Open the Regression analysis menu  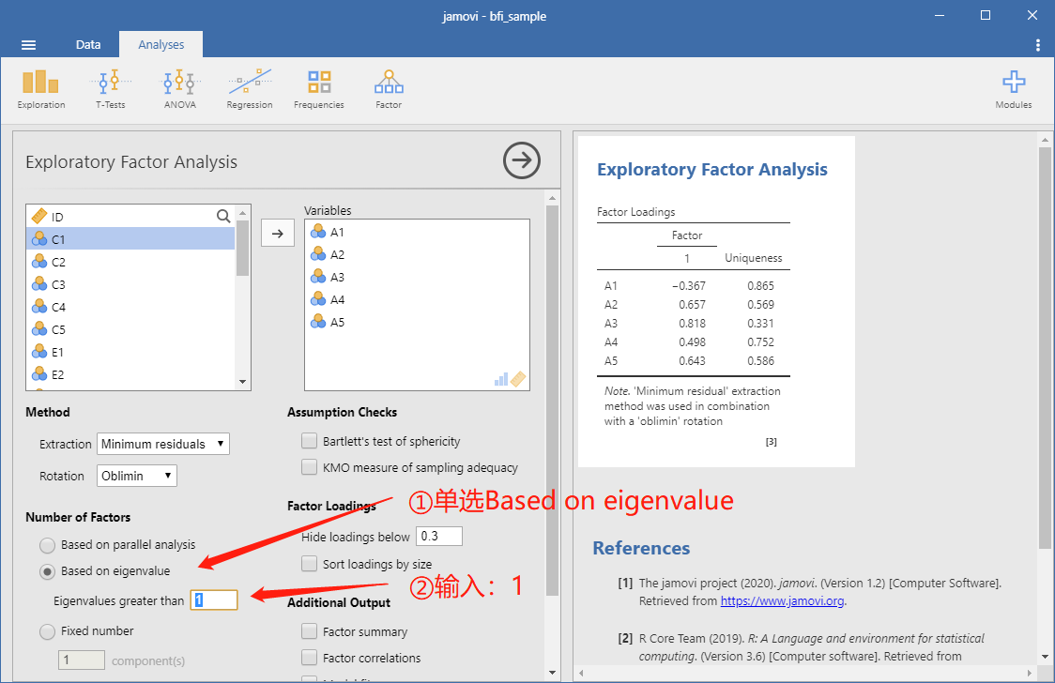click(250, 89)
